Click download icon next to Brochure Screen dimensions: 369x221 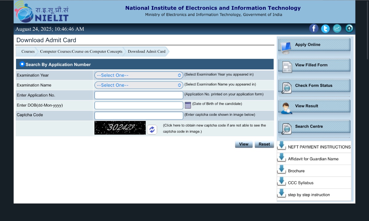click(281, 169)
